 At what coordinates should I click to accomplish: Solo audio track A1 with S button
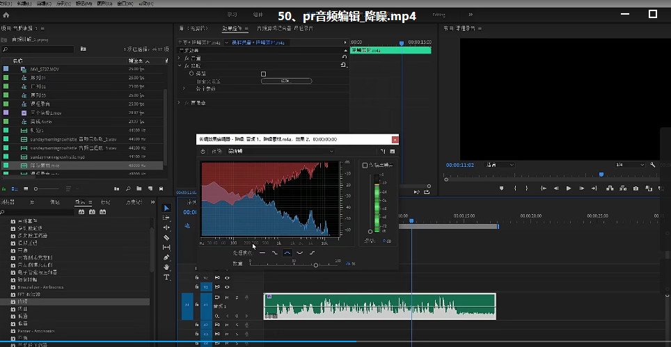237,297
